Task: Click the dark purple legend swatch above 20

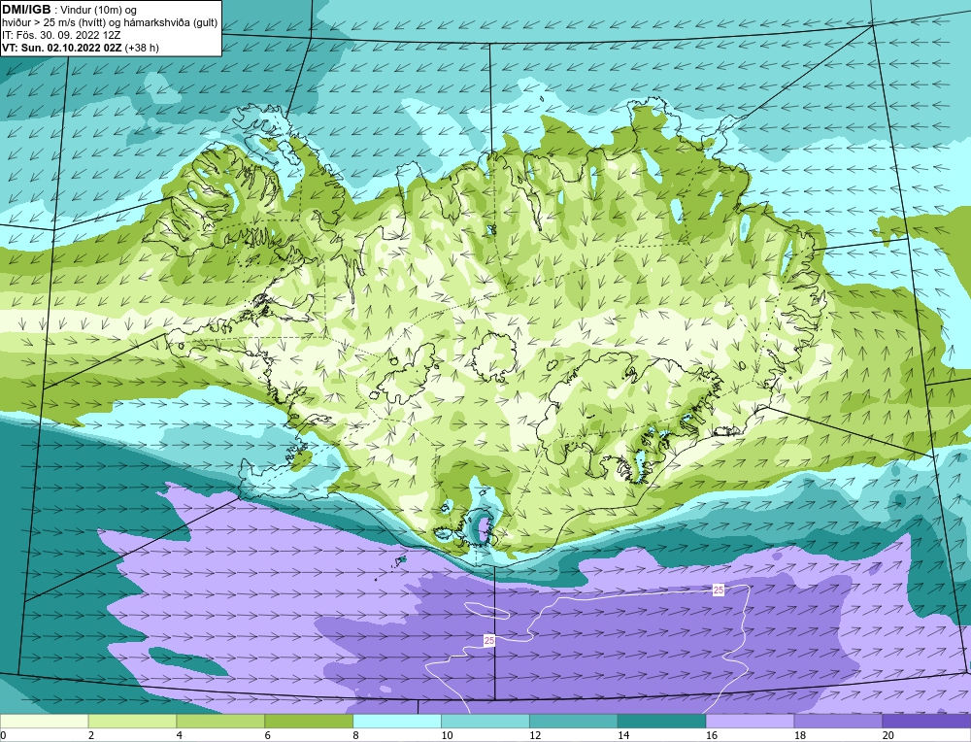Action: tap(926, 721)
